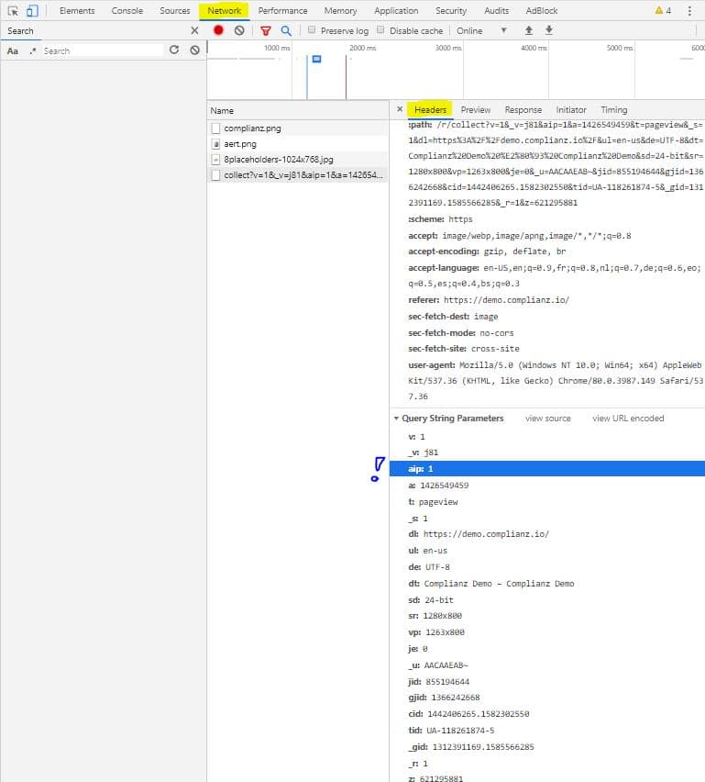The height and width of the screenshot is (782, 705).
Task: Click the inspect element picker icon
Action: click(13, 11)
